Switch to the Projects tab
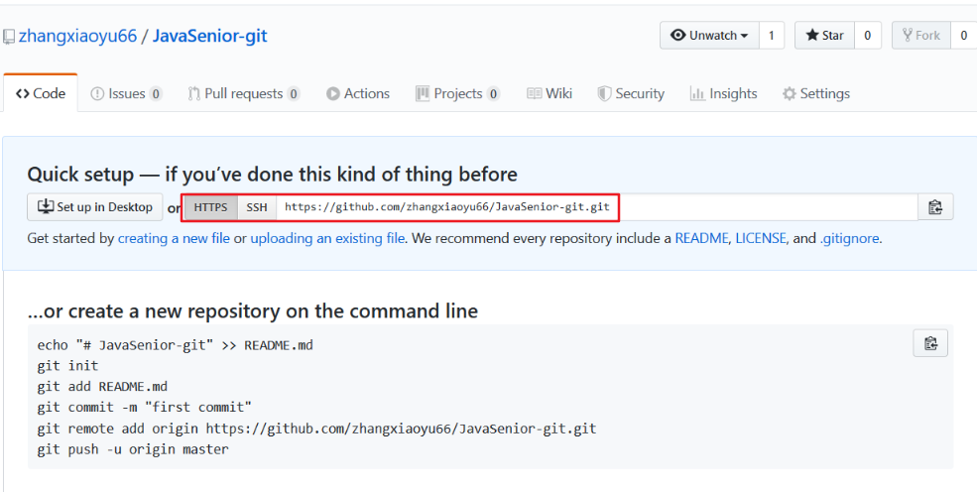The image size is (977, 492). 457,93
